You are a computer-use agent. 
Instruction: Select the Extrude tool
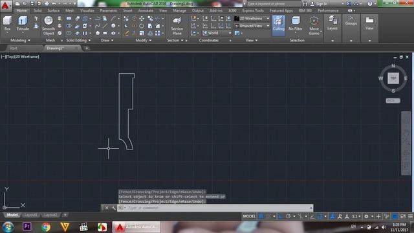click(x=23, y=23)
